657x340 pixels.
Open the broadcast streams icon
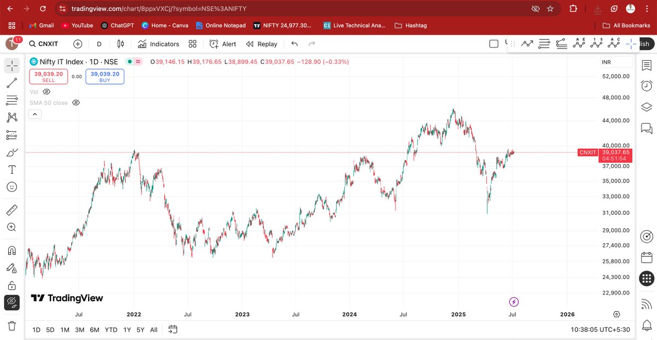coord(647,303)
